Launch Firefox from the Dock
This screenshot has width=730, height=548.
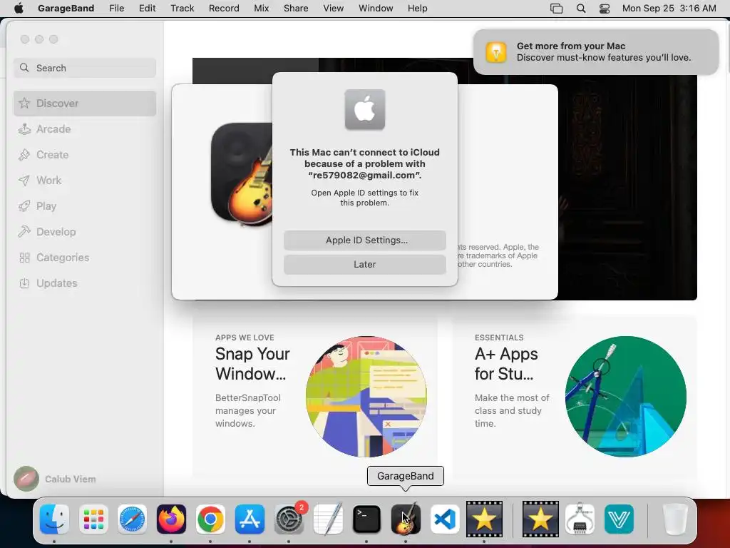pos(171,519)
